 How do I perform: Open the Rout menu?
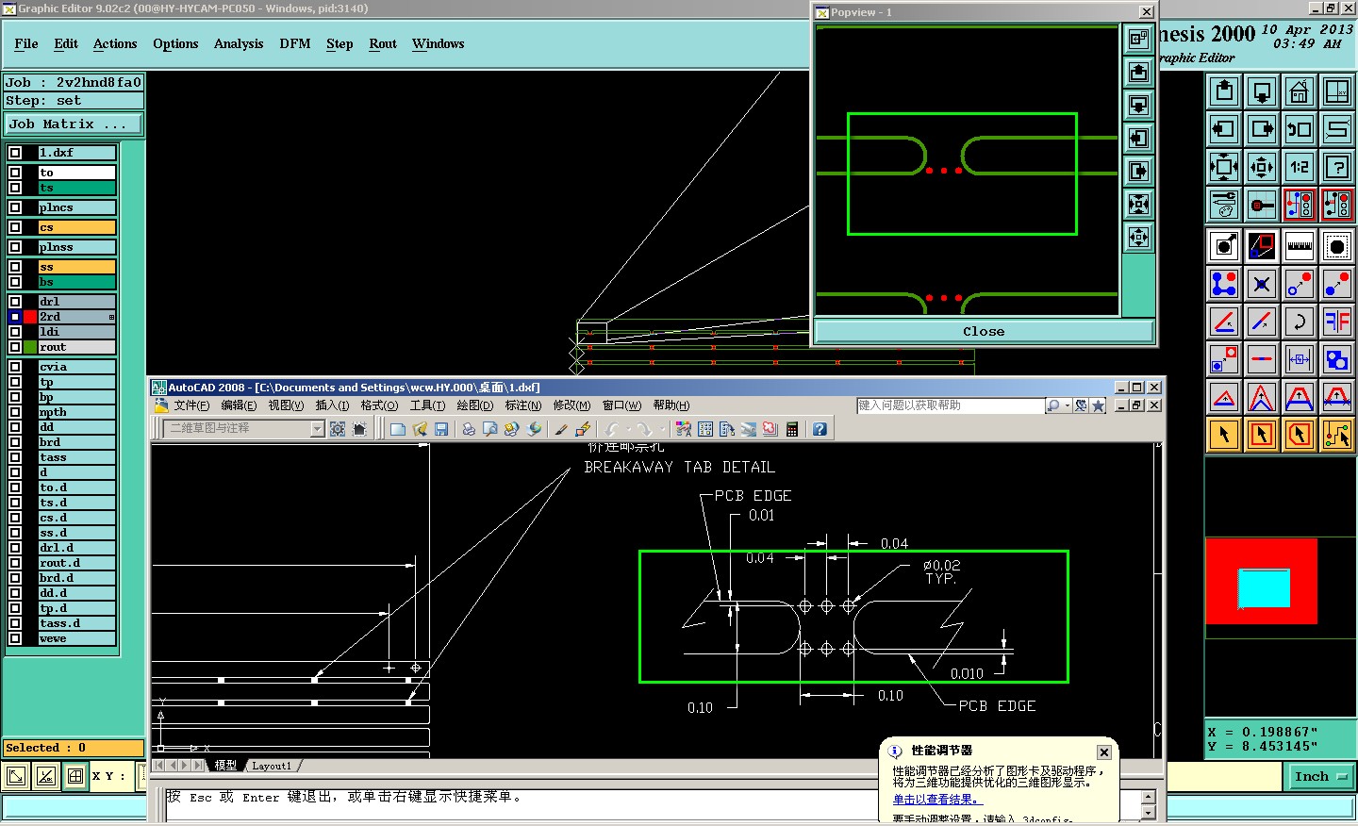[x=383, y=43]
